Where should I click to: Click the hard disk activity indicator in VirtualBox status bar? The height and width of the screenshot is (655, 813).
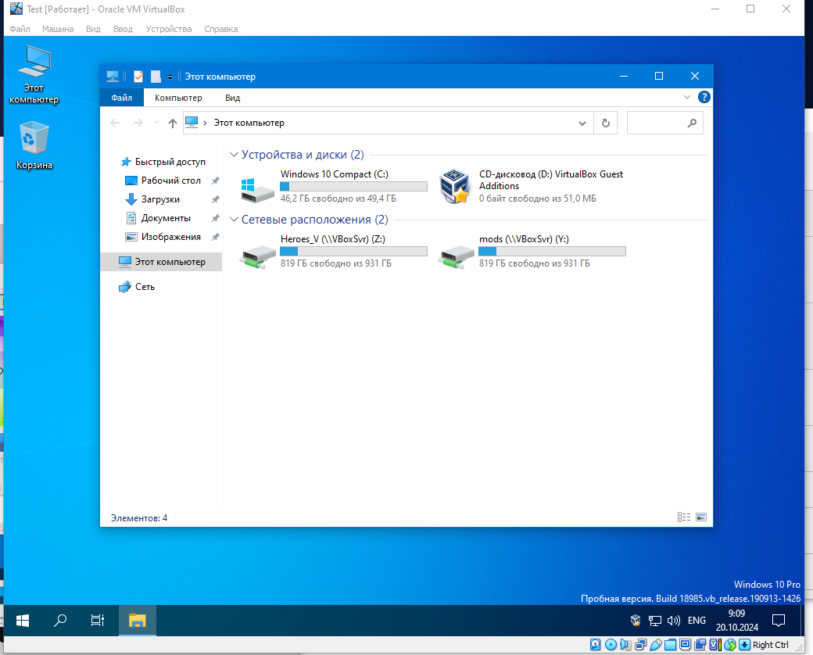pyautogui.click(x=595, y=645)
